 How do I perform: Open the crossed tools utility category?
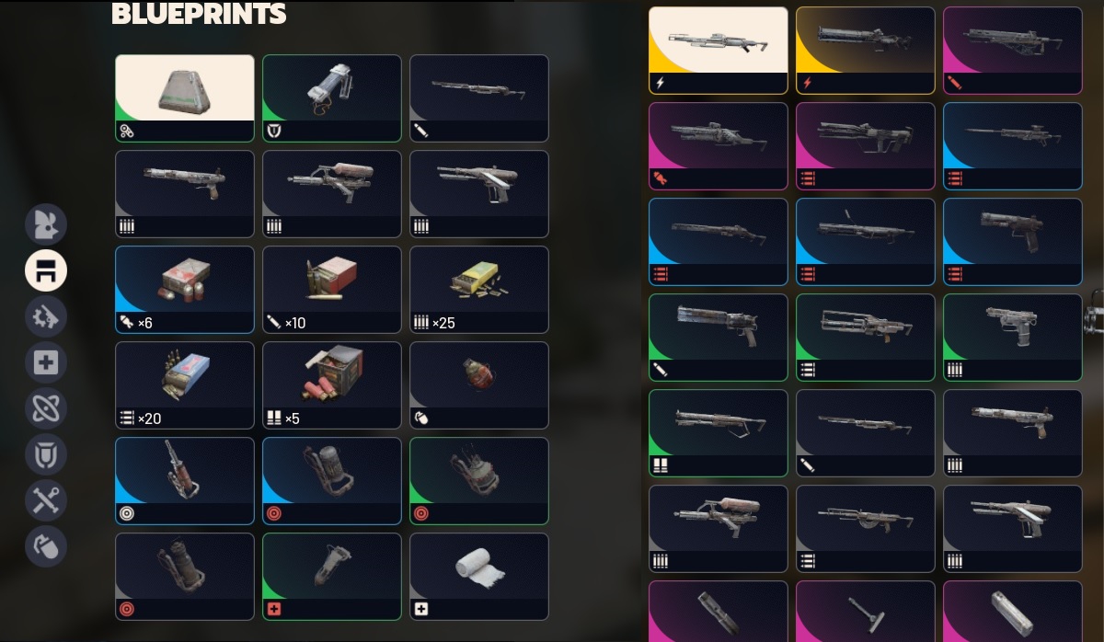coord(45,500)
